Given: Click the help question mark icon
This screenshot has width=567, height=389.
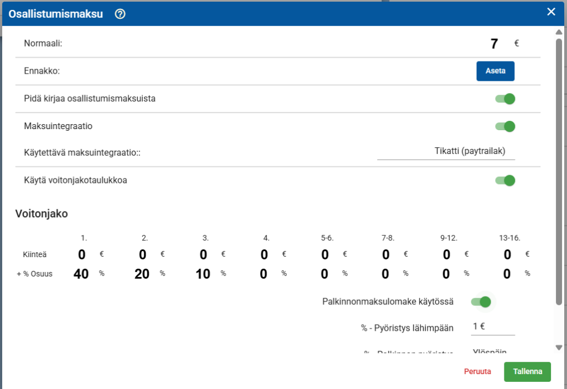Looking at the screenshot, I should click(x=120, y=14).
